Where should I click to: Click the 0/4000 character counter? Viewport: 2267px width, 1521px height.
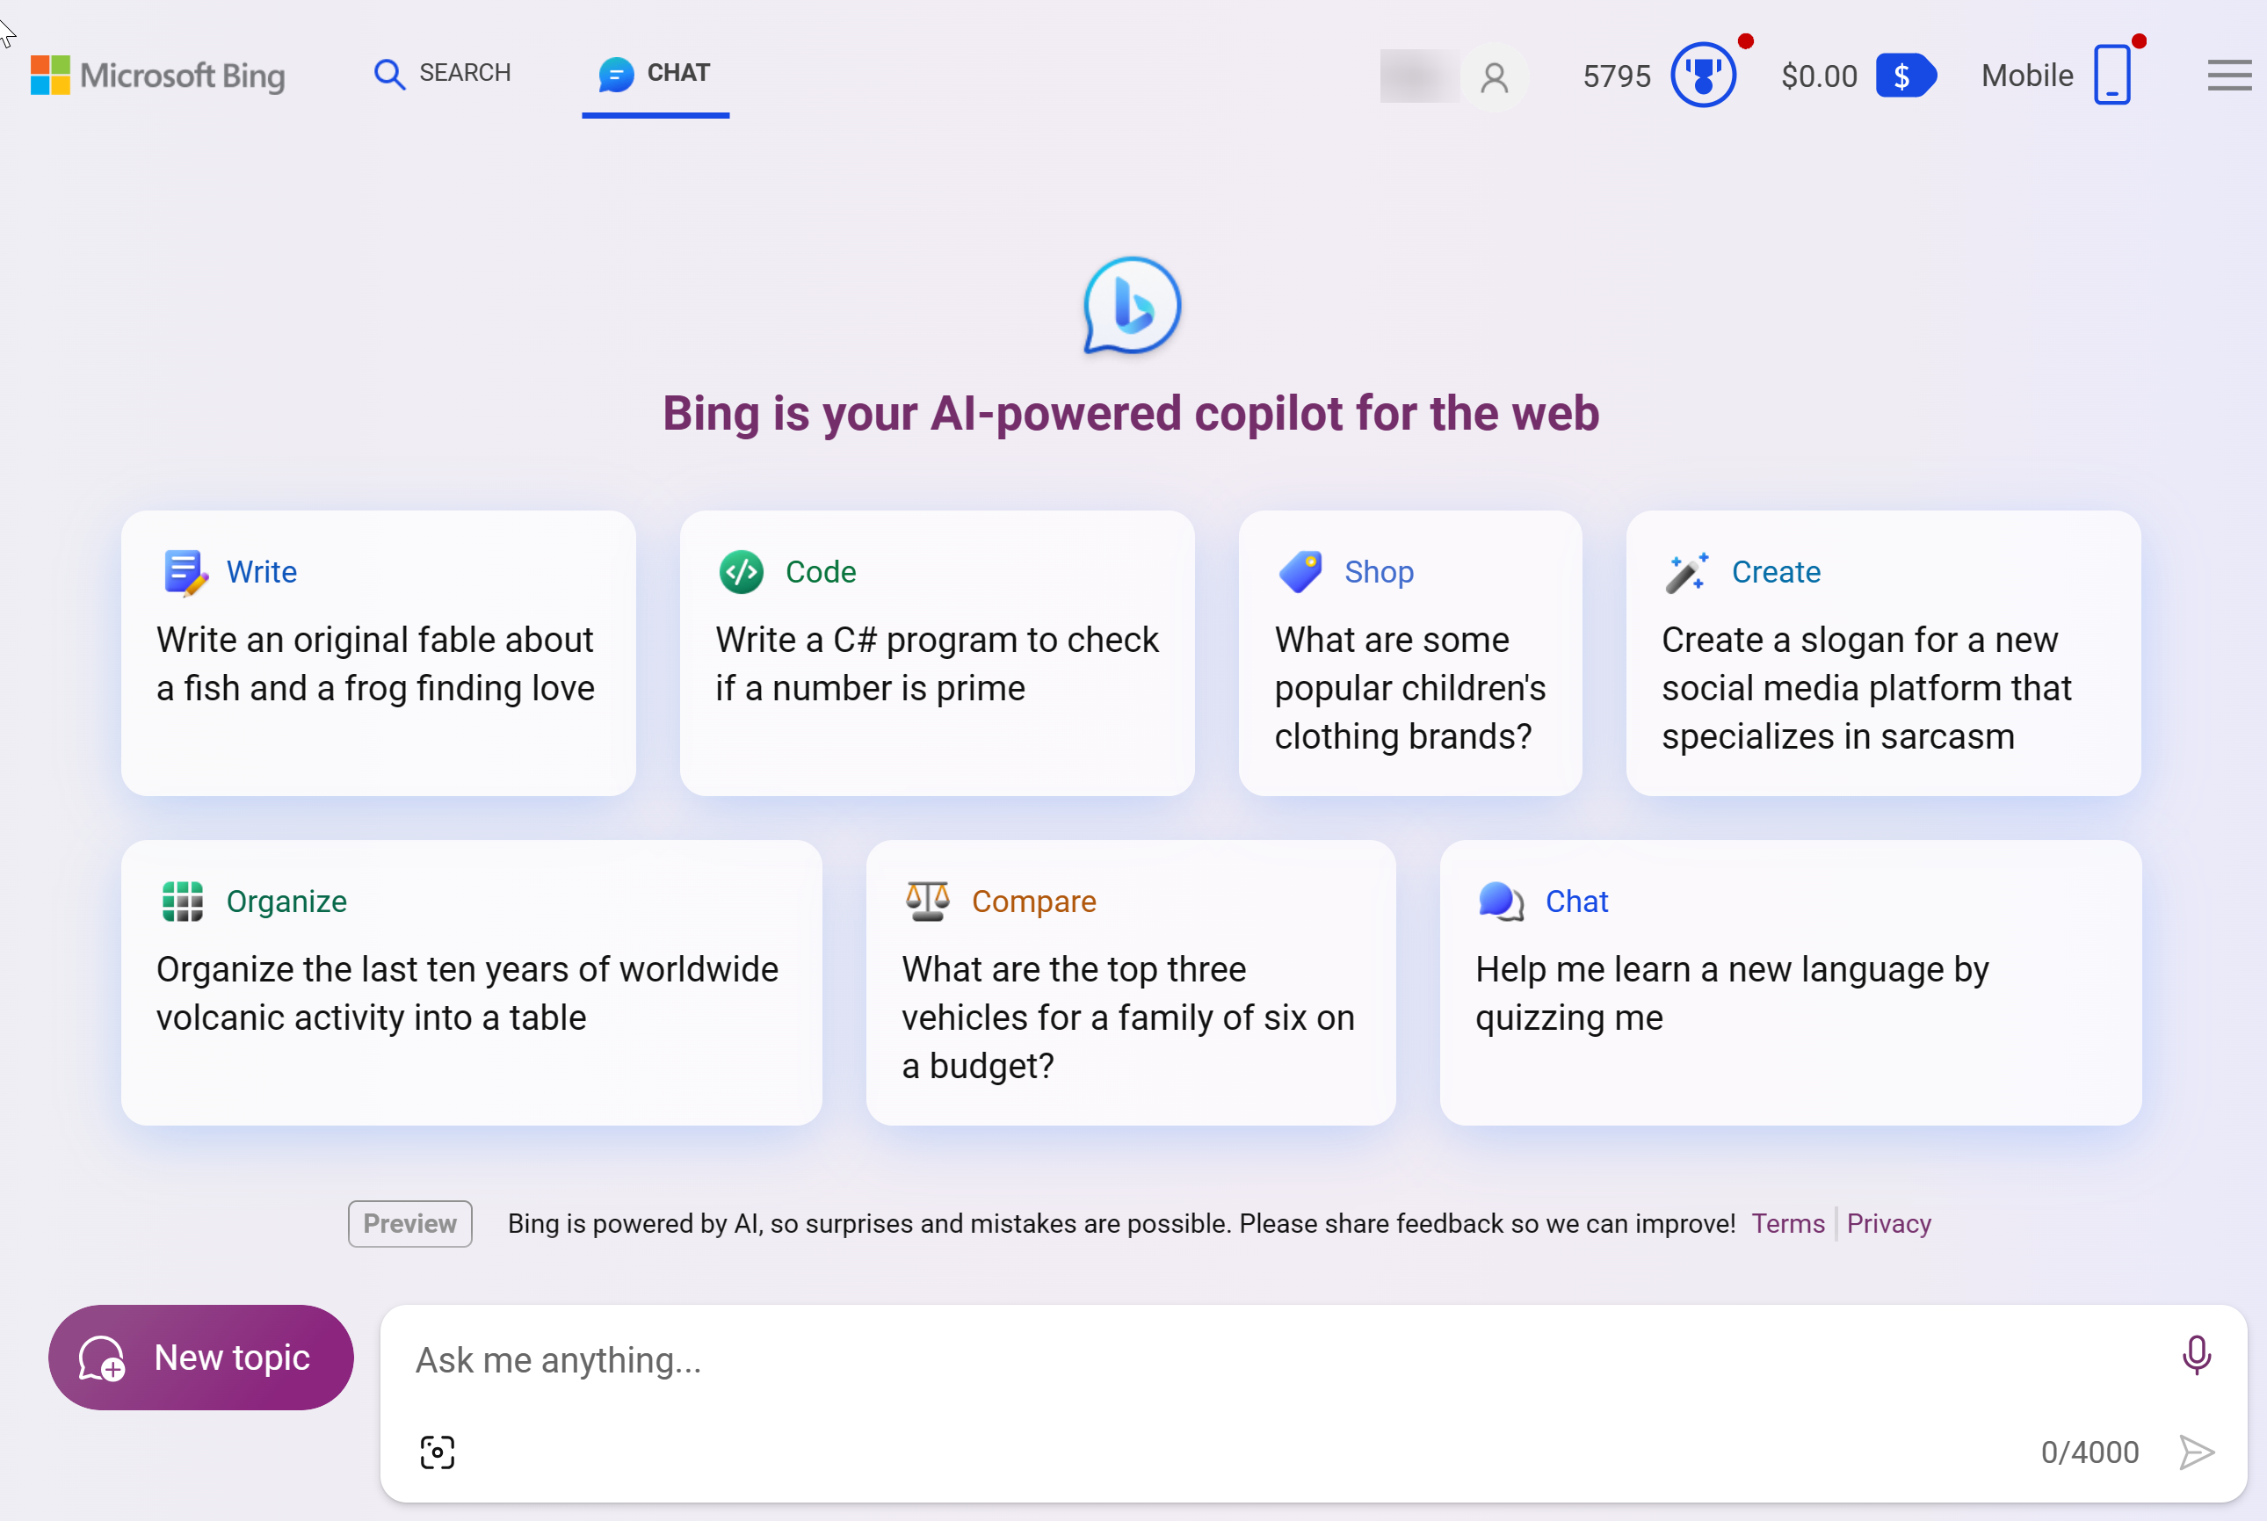[2090, 1452]
